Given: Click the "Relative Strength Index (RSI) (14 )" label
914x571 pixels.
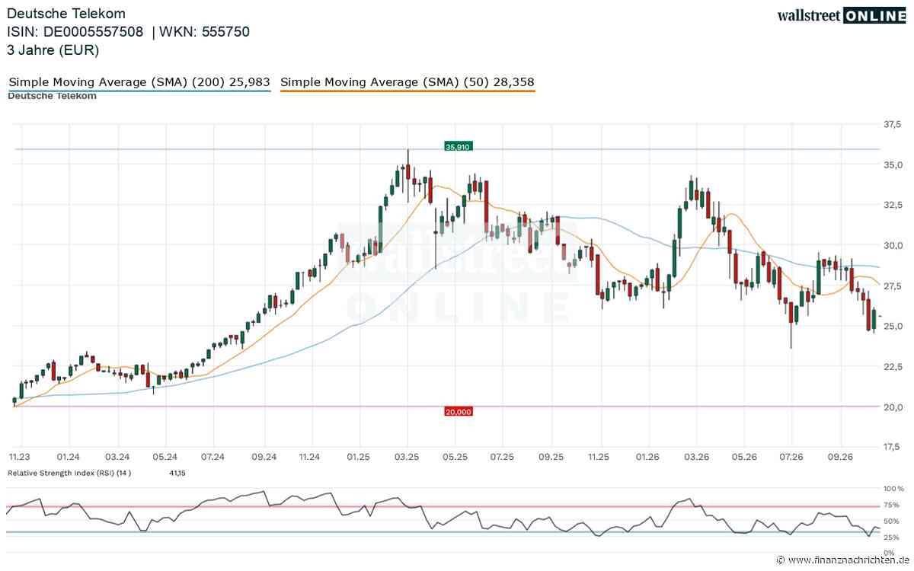Looking at the screenshot, I should (x=69, y=473).
